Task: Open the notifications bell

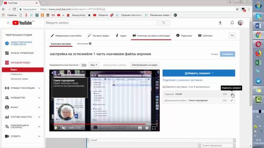Action: point(232,23)
